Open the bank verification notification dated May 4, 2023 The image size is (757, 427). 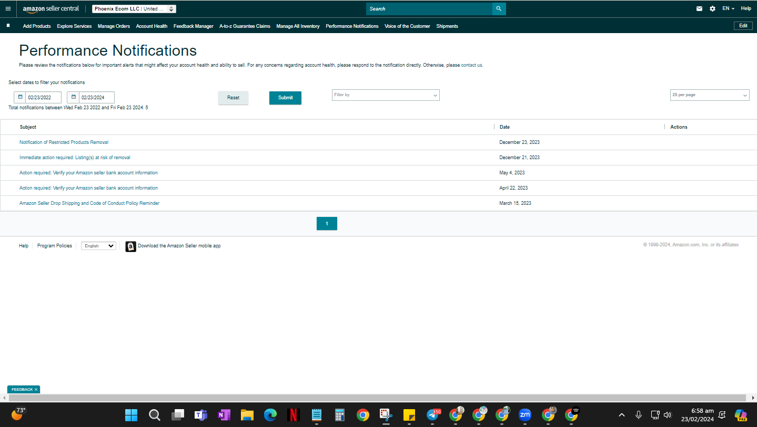point(88,173)
